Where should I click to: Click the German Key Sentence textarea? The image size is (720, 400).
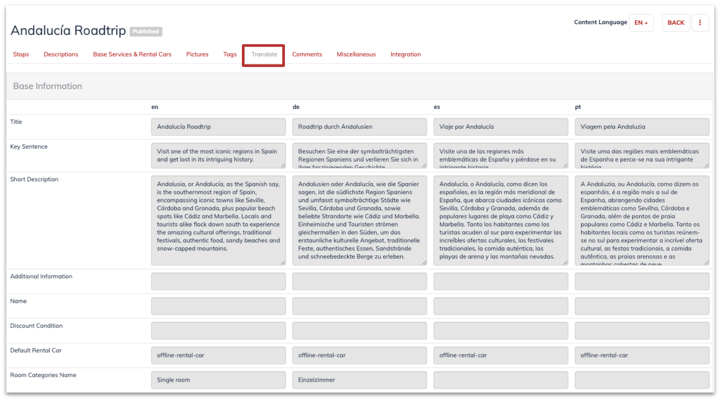[360, 156]
